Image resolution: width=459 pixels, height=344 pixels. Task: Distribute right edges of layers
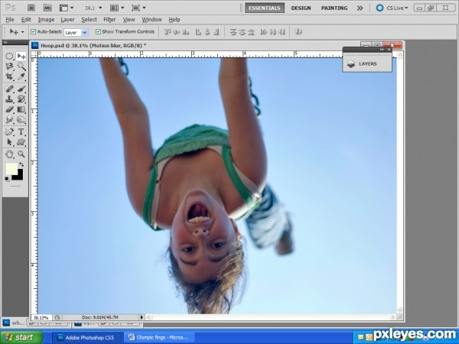coord(282,32)
